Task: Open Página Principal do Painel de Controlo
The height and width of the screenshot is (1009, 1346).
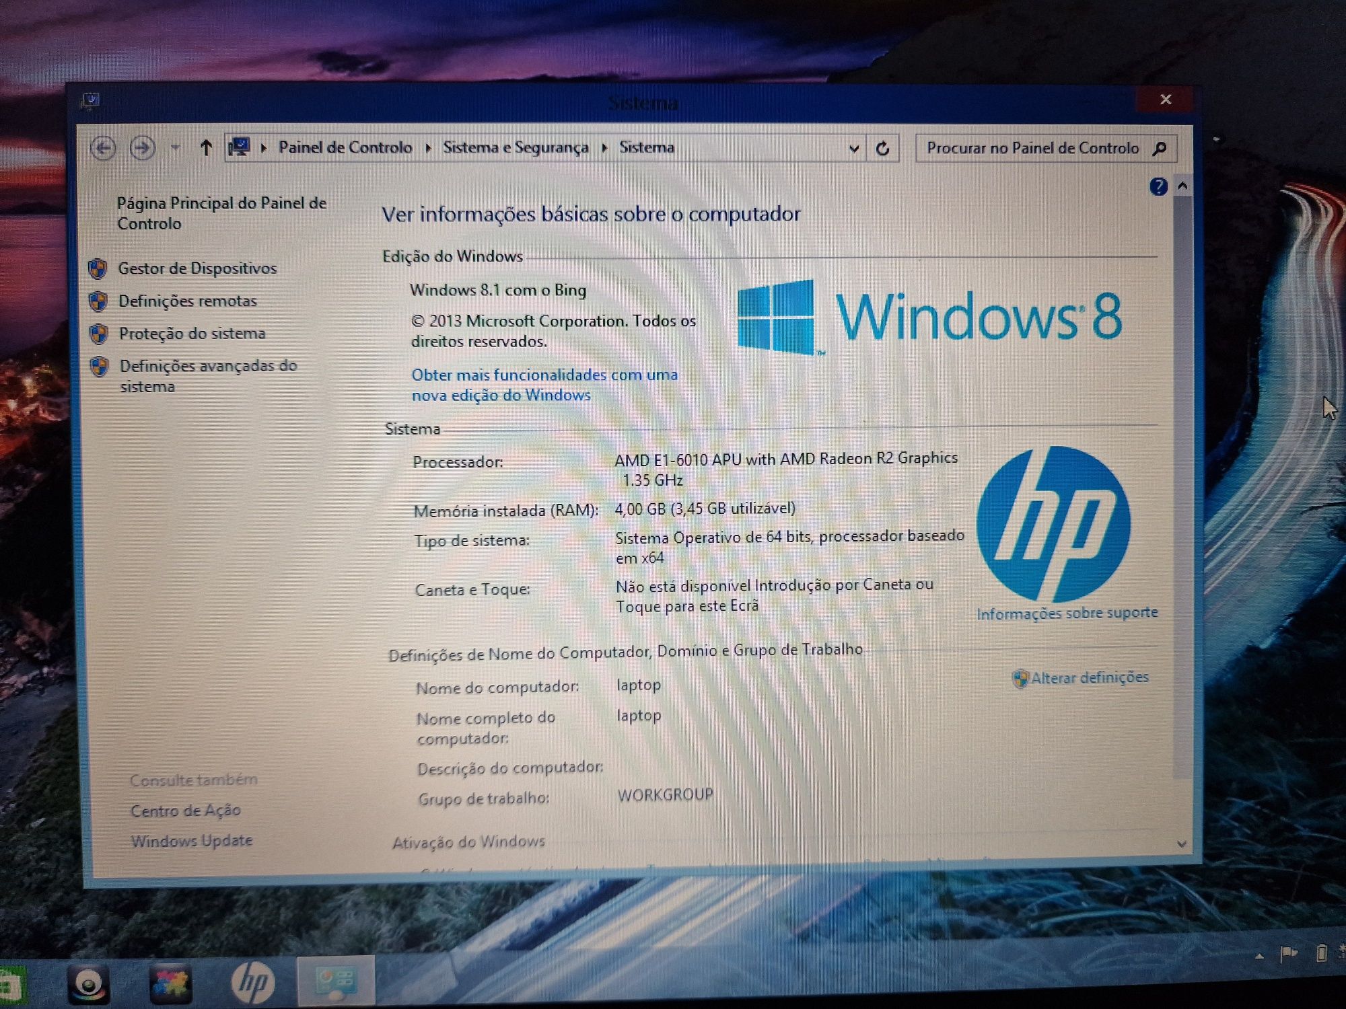Action: pyautogui.click(x=221, y=213)
